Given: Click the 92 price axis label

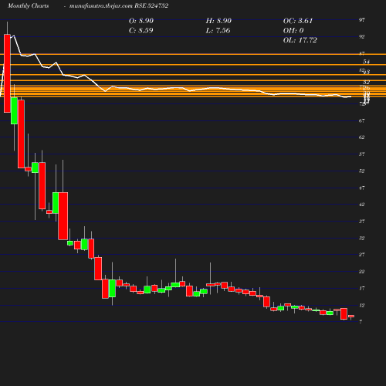Looking at the screenshot, I should coord(361,37).
